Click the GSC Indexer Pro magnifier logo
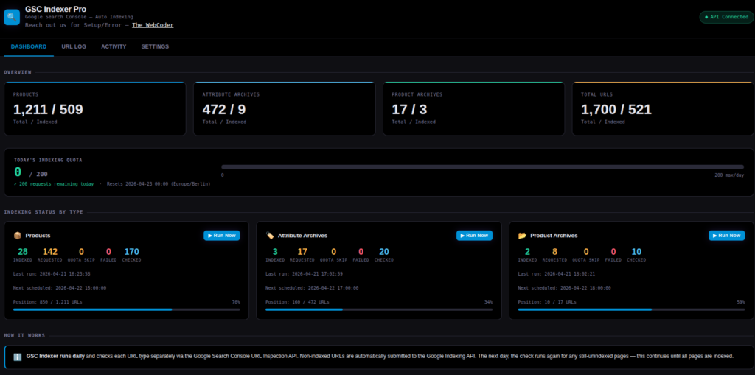Viewport: 755px width, 375px height. pyautogui.click(x=12, y=16)
